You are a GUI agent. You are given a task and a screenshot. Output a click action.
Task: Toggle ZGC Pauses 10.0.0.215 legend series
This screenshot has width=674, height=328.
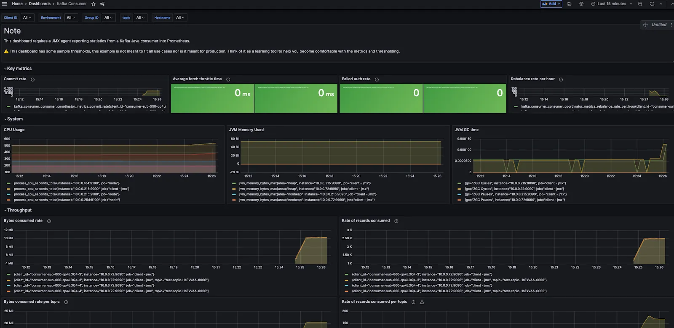[515, 194]
